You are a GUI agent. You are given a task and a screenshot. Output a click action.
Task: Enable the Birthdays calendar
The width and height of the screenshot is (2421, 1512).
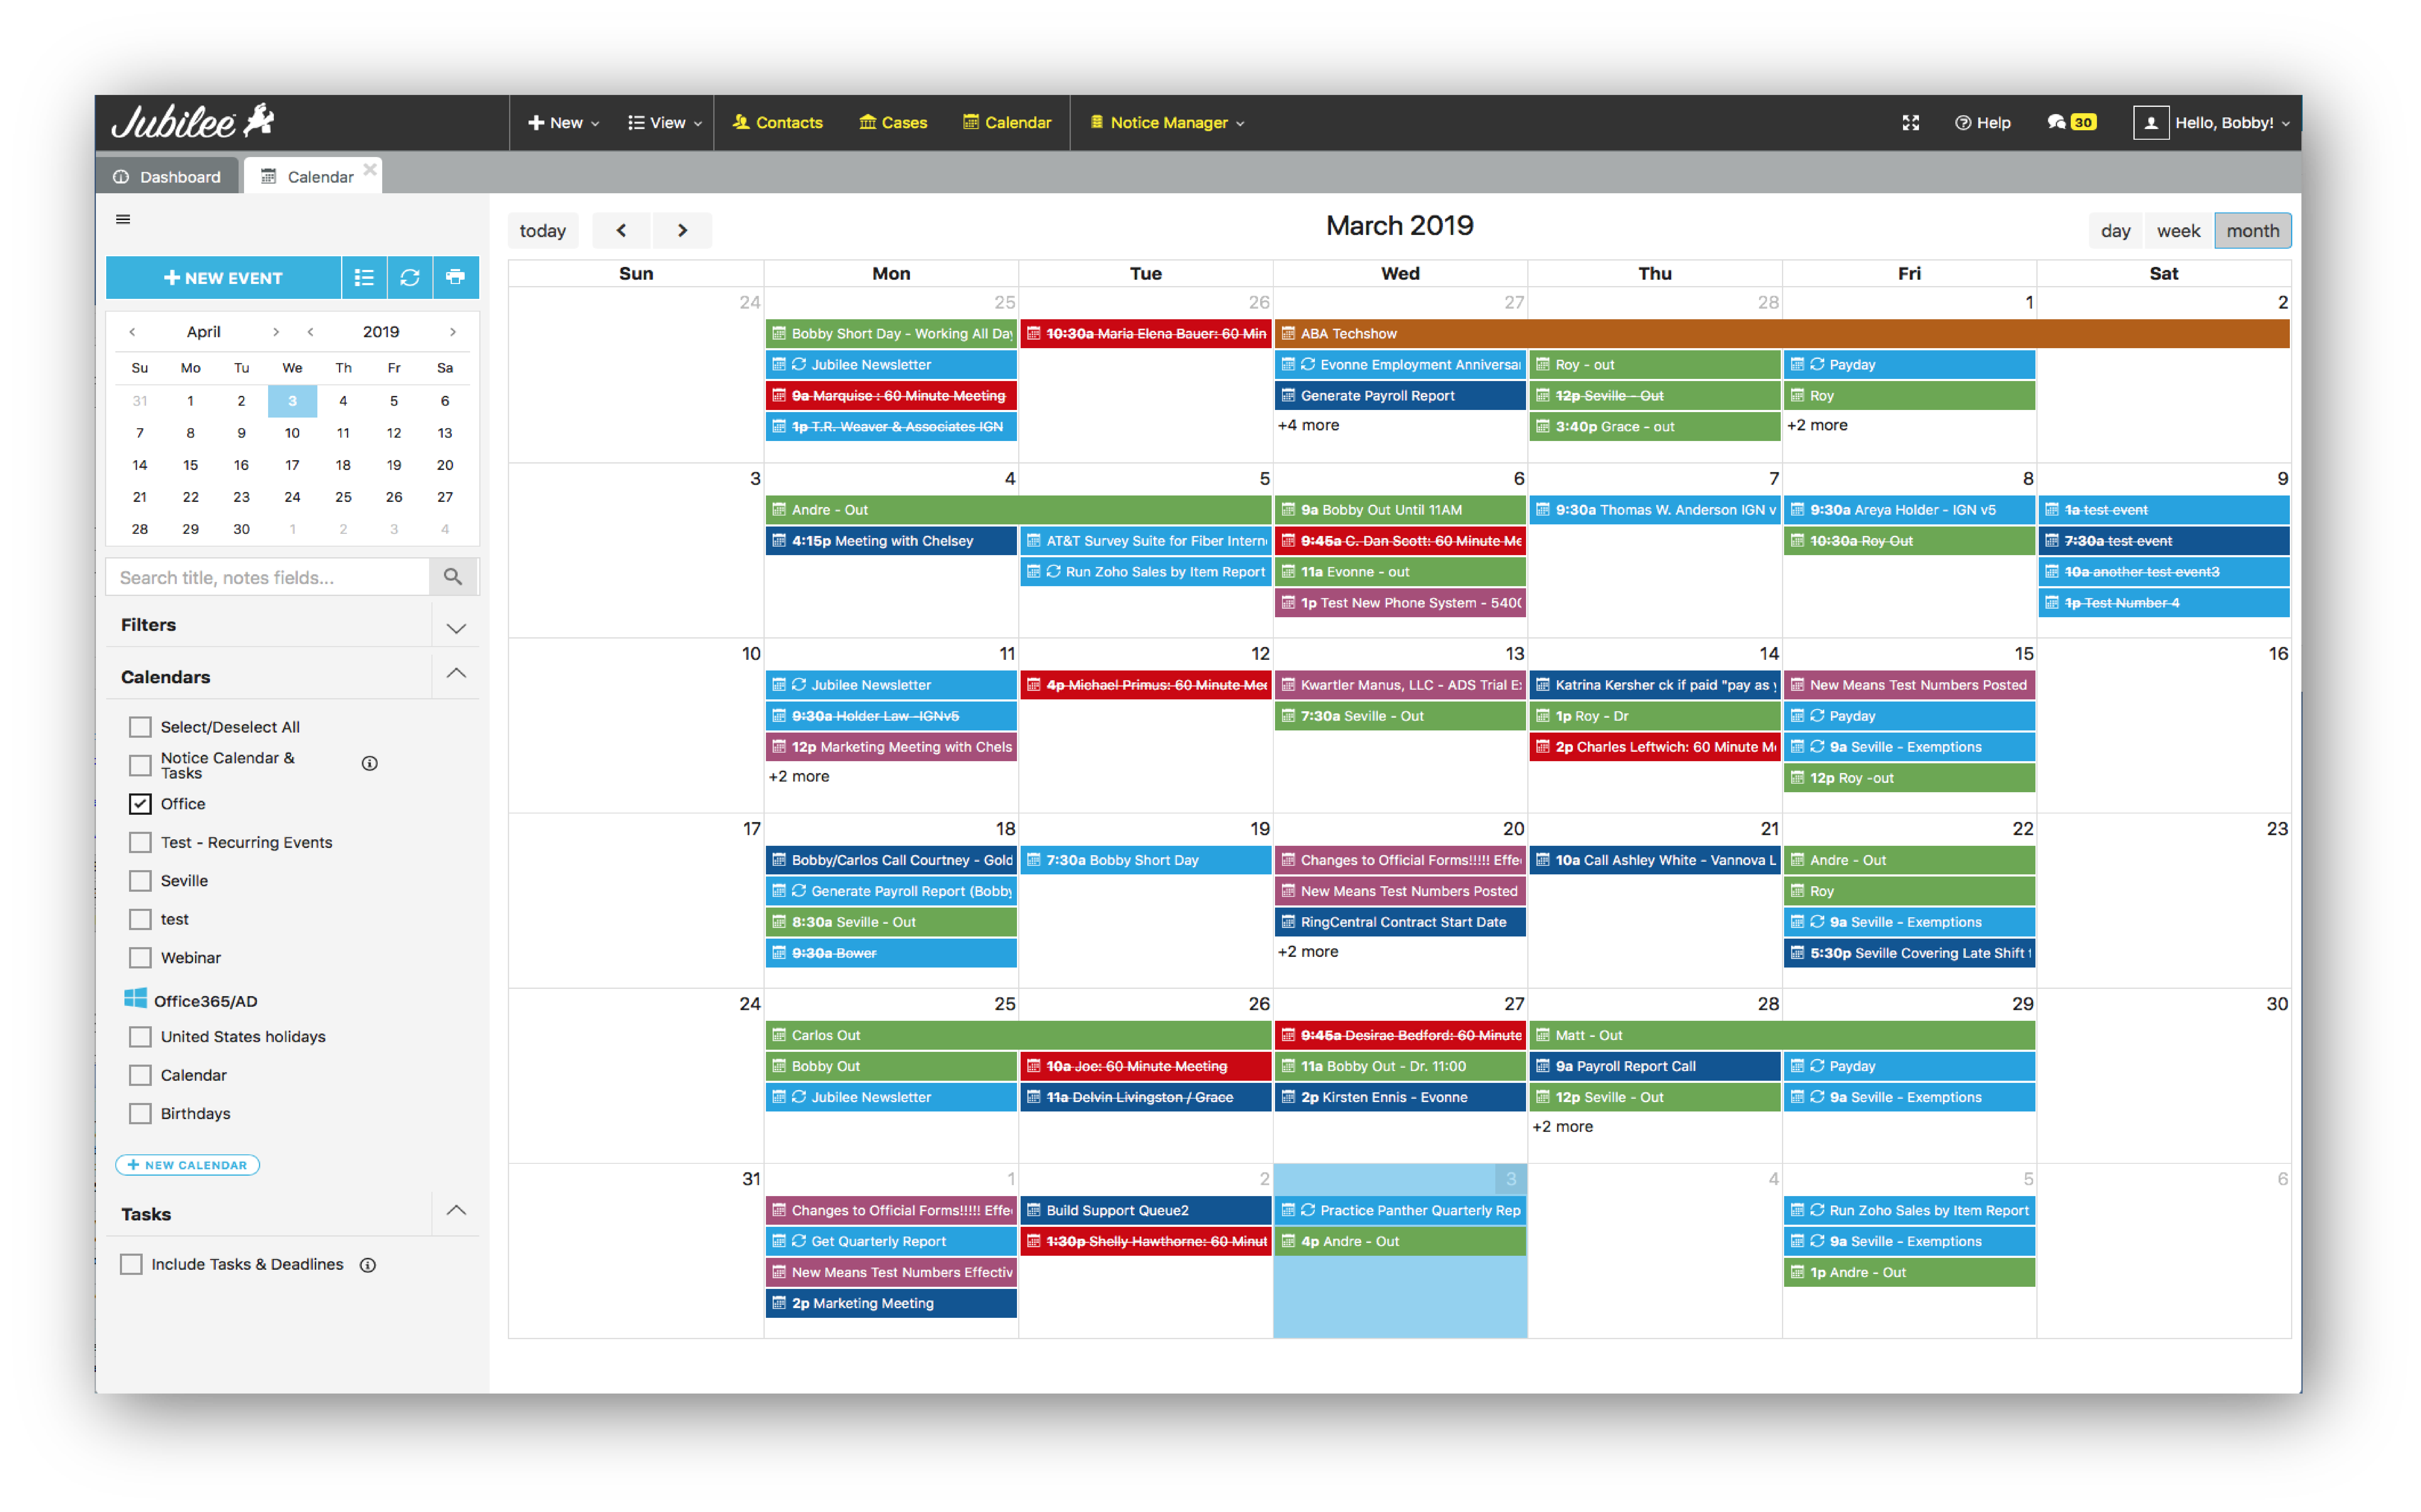coord(140,1114)
